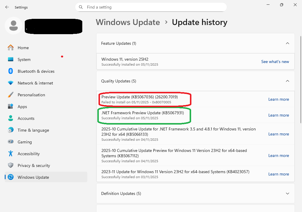The height and width of the screenshot is (212, 302).
Task: Open Gaming settings
Action: 46,142
